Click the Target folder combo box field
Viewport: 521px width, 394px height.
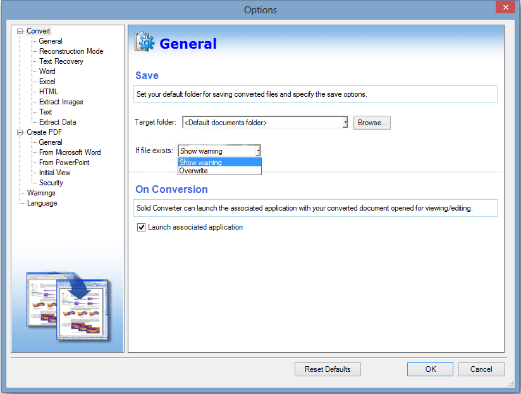265,123
